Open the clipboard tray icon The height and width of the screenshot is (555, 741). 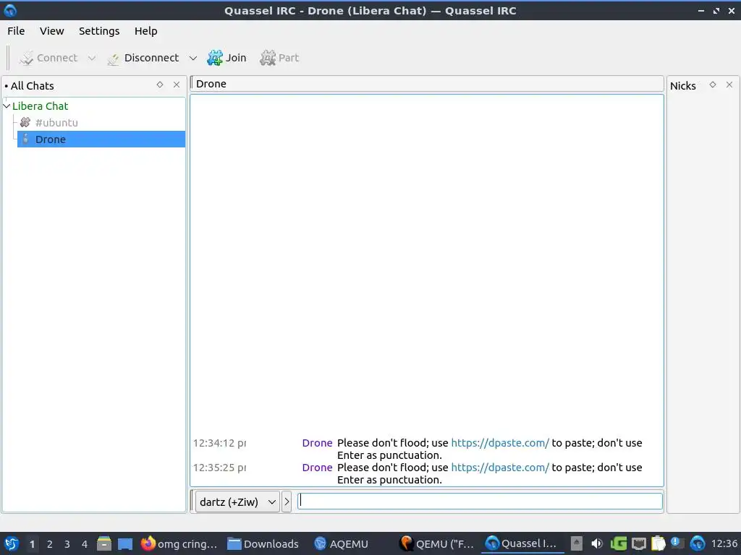[658, 543]
